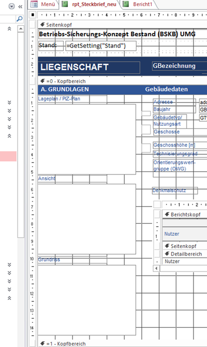The width and height of the screenshot is (207, 347).
Task: Switch to the rpt_Steckbrief_neu tab
Action: click(90, 4)
